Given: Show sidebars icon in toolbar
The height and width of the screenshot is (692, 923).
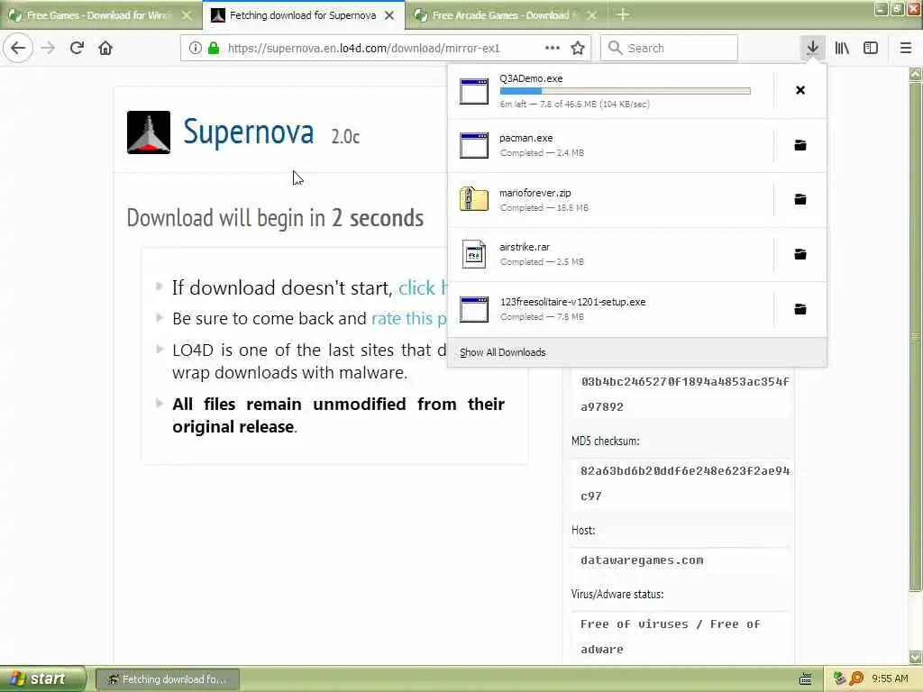Looking at the screenshot, I should click(x=871, y=48).
